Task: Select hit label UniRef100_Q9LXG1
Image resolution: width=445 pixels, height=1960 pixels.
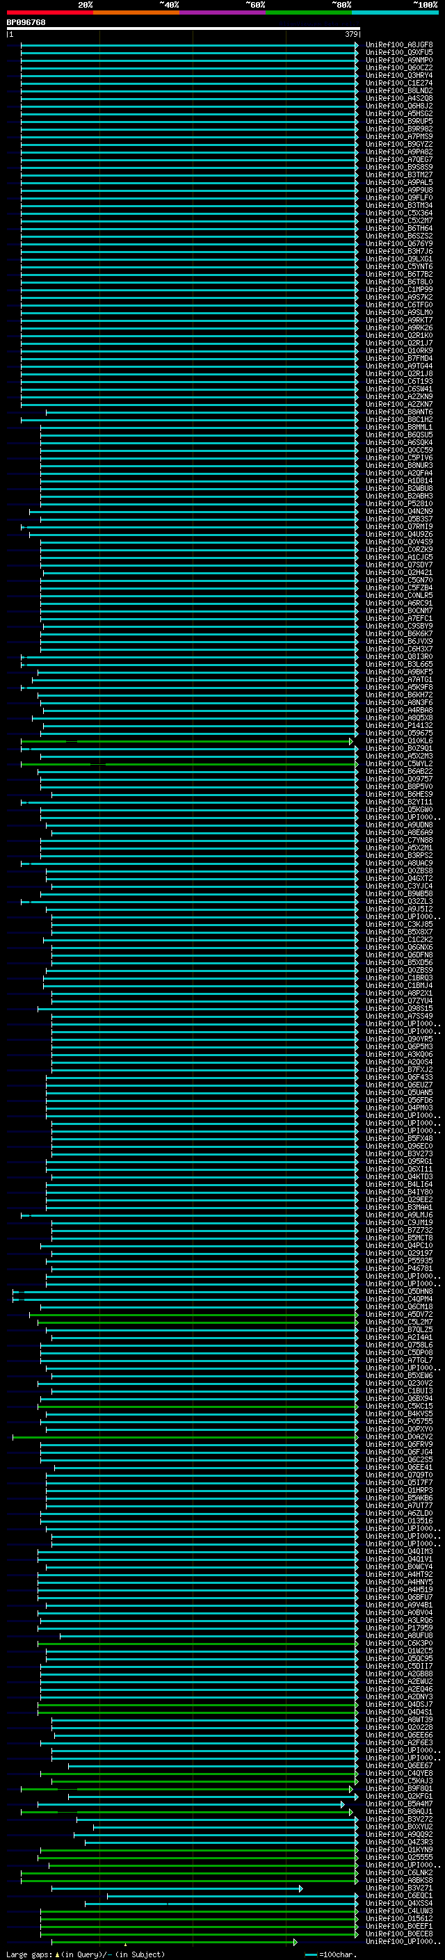Action: pyautogui.click(x=399, y=259)
